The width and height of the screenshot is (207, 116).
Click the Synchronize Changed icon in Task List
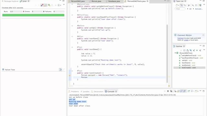pyautogui.click(x=200, y=5)
